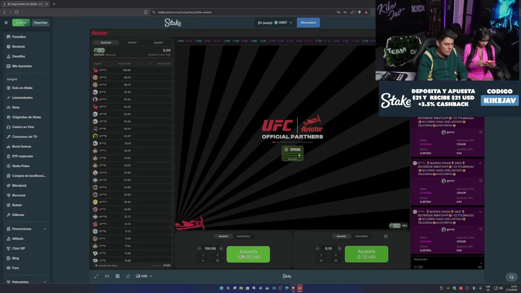Decrease the 0.10 bet amount

pos(317,248)
